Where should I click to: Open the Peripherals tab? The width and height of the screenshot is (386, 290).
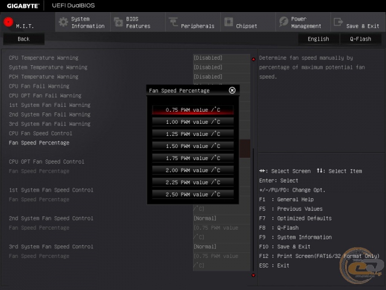(193, 22)
